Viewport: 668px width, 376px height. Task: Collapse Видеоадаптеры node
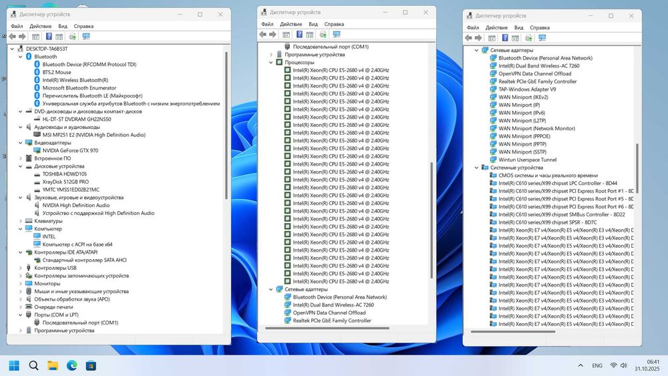point(21,143)
